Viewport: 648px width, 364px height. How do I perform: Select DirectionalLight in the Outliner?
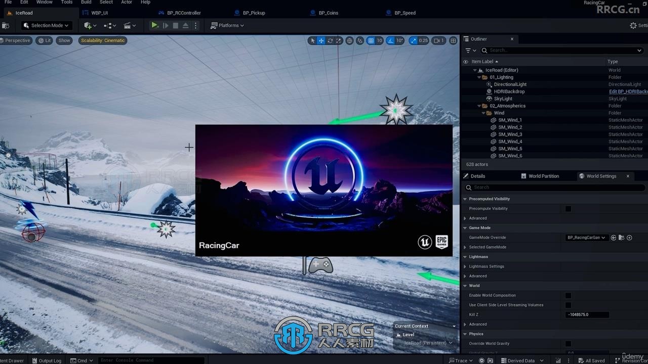[x=510, y=84]
